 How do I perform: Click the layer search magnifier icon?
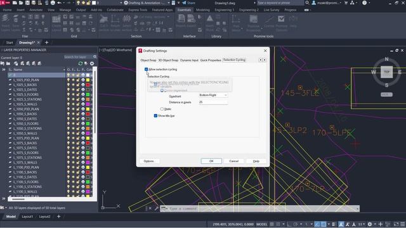[95, 57]
